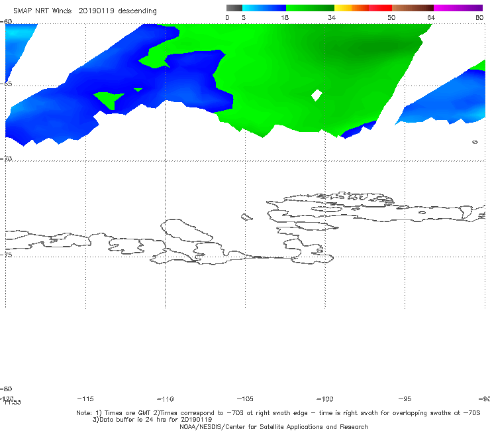Click the '50' label under the color bar
The image size is (490, 431).
(391, 18)
